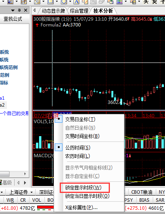This screenshot has width=165, height=214.
Task: Click the right arrow beside 高级
Action: [x=25, y=183]
